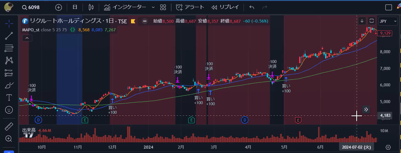The height and width of the screenshot is (153, 401).
Task: Click the bracket-frame button next to JPY
Action: click(x=372, y=21)
